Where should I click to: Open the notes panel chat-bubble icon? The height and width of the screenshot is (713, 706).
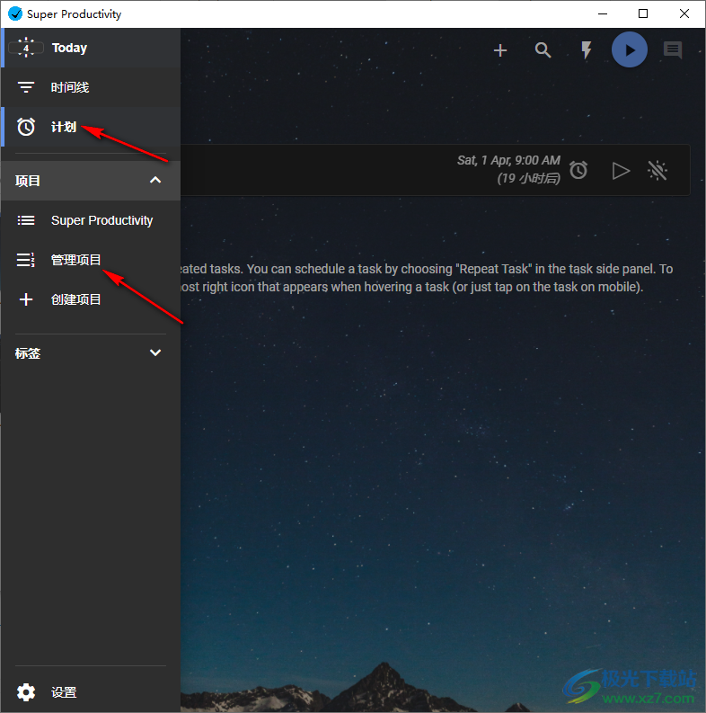coord(673,50)
